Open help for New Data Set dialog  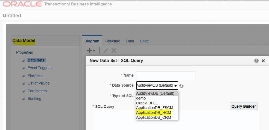click(256, 61)
